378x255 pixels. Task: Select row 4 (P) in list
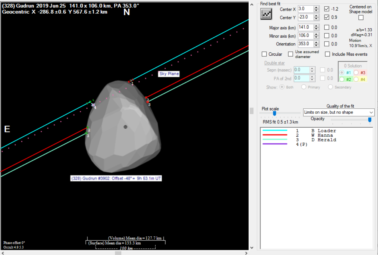coord(285,144)
